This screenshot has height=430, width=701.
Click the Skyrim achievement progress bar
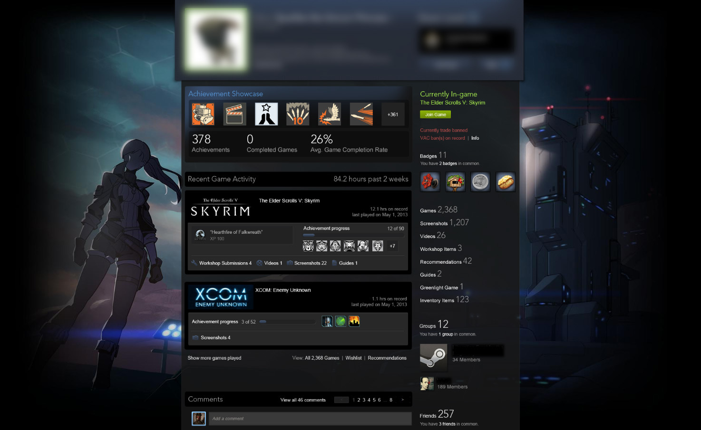click(354, 235)
